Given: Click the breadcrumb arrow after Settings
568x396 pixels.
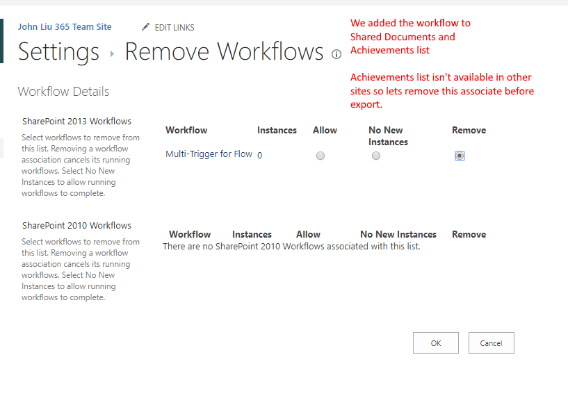Looking at the screenshot, I should (112, 53).
